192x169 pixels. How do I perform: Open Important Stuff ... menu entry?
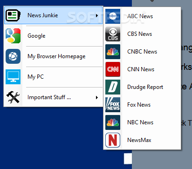[x=53, y=97]
